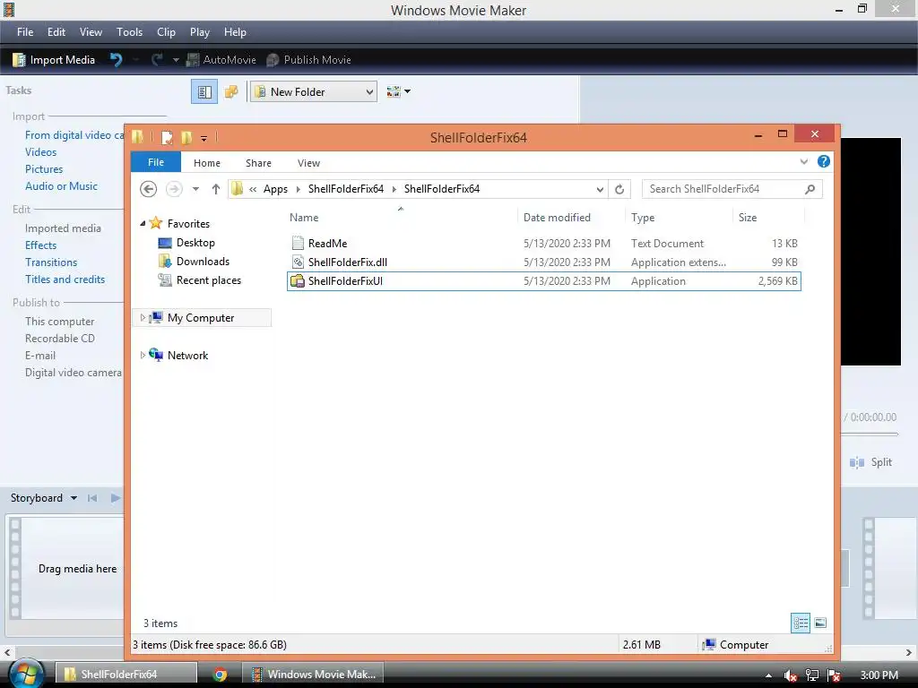
Task: Switch to Explorer Home ribbon tab
Action: tap(207, 163)
